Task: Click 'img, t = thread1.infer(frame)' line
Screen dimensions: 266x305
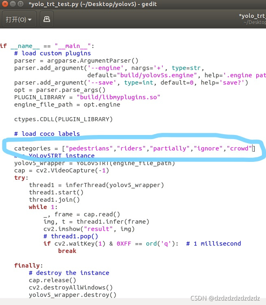Action: click(96, 222)
